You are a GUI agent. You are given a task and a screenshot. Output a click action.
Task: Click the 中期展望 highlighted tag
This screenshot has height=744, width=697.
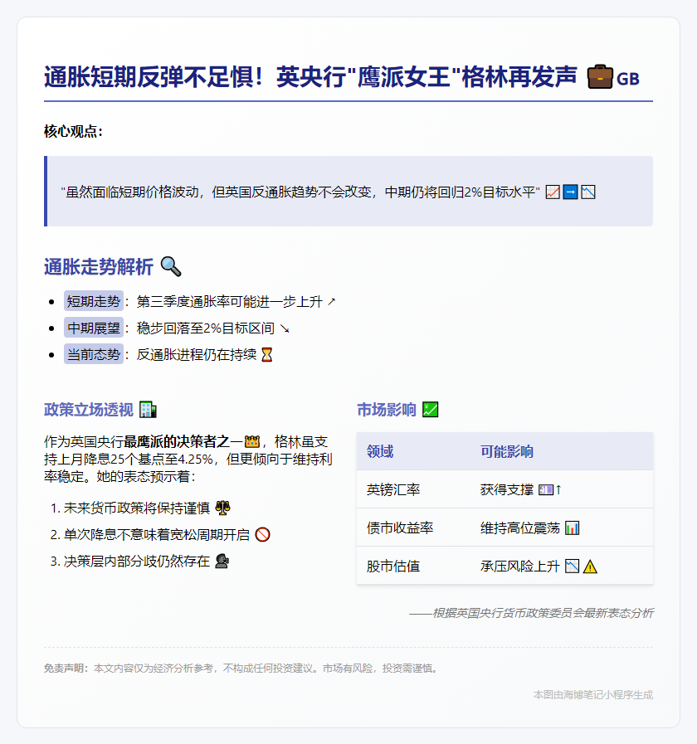pos(94,328)
